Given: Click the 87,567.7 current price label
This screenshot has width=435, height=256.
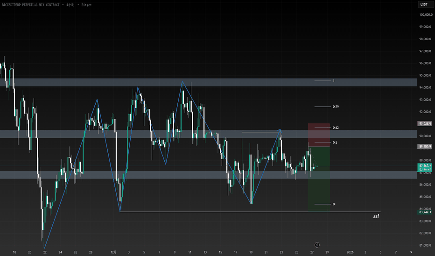Looking at the screenshot, I should pyautogui.click(x=425, y=166).
